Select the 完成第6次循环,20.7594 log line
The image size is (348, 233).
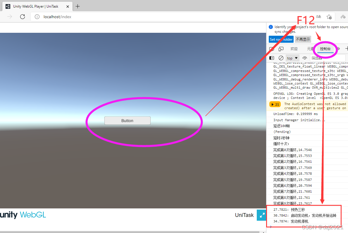[307, 186]
